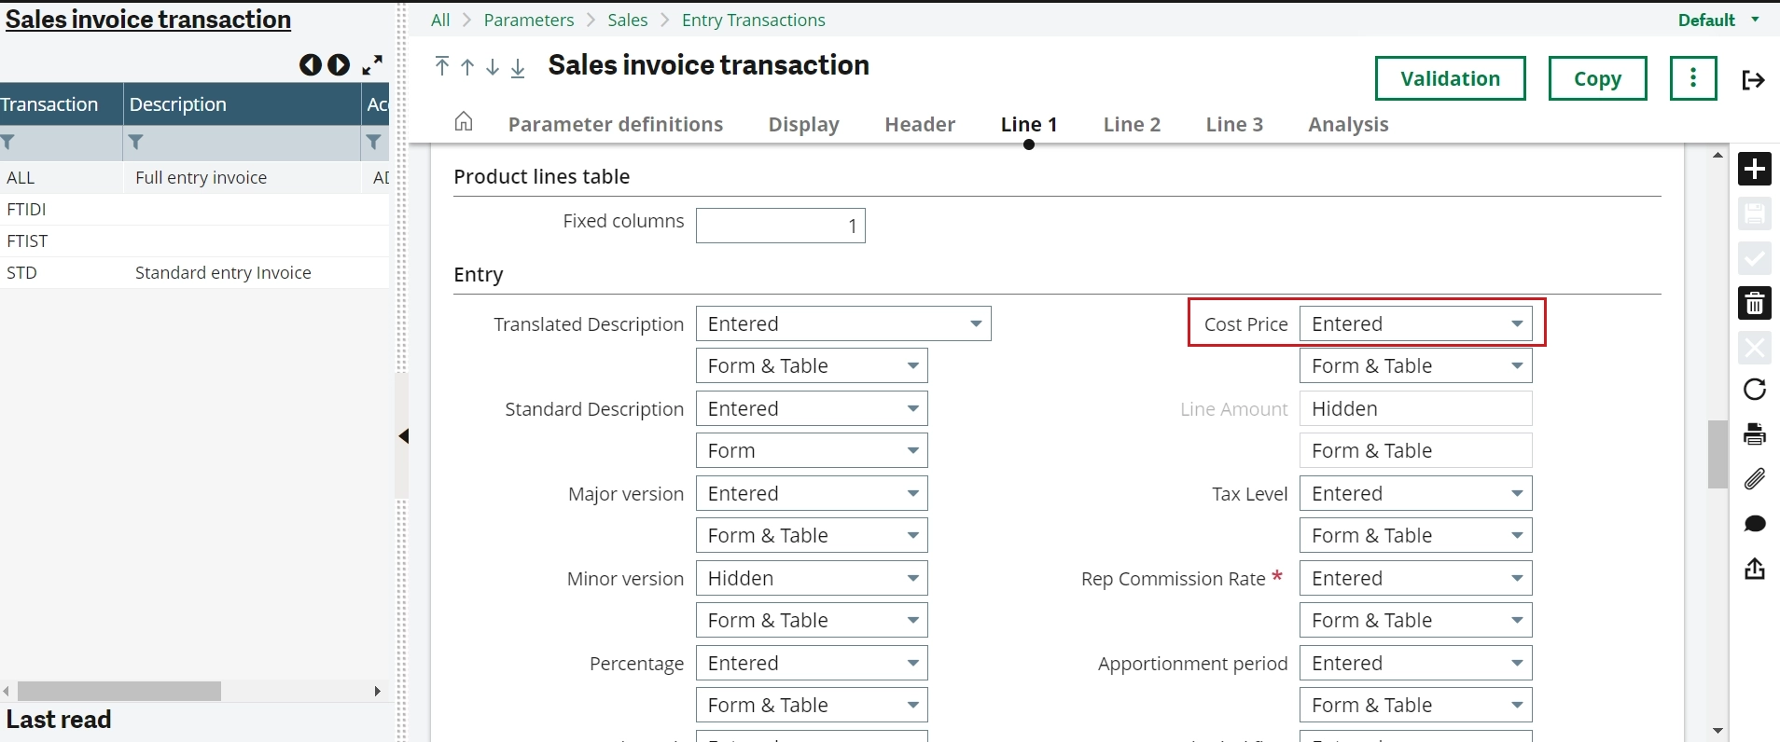
Task: Click the exit icon next to more actions
Action: click(1753, 80)
